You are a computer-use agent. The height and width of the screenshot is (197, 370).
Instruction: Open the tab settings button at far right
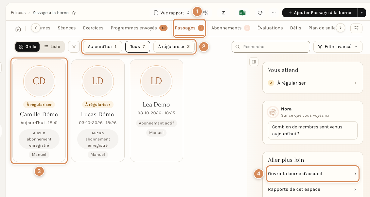pos(356,28)
